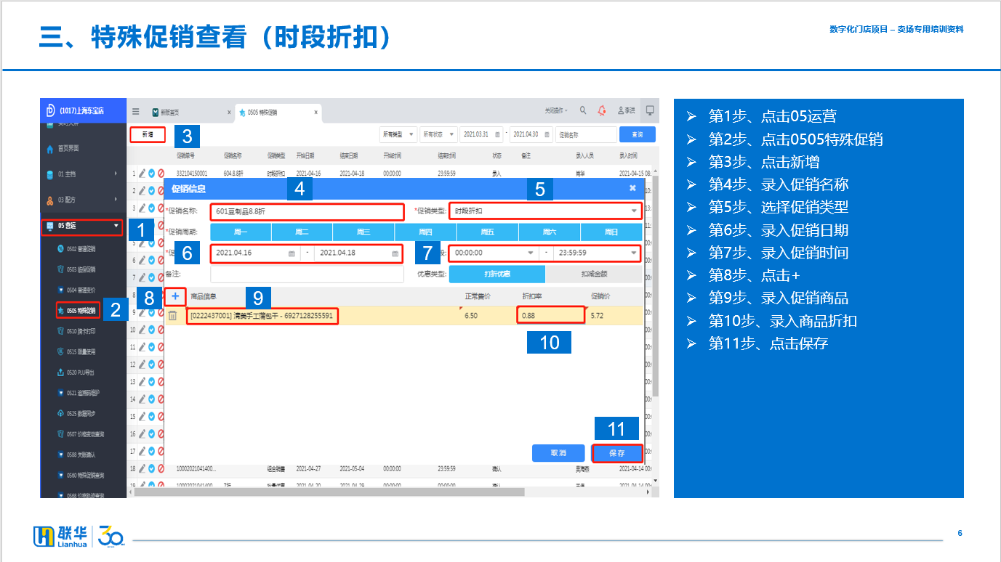
Task: Close the 促销信息 dialog with X
Action: (x=632, y=188)
